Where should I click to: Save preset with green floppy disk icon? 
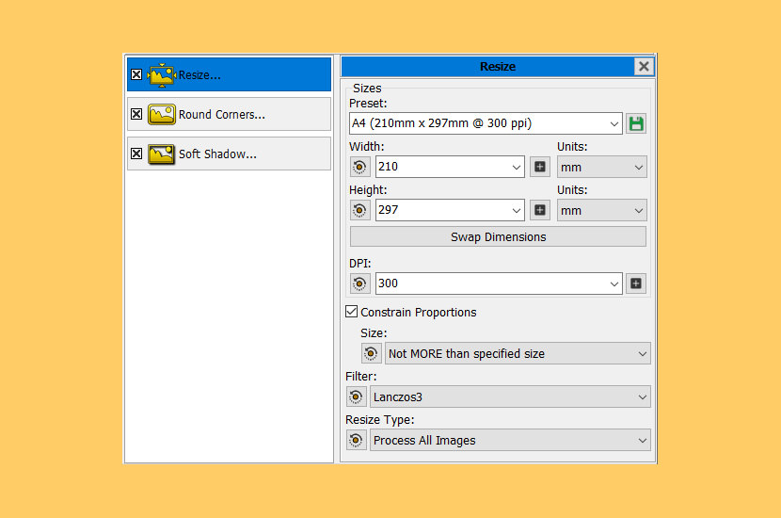636,123
